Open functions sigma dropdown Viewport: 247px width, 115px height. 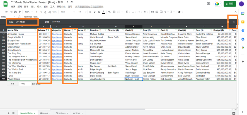coord(172,12)
